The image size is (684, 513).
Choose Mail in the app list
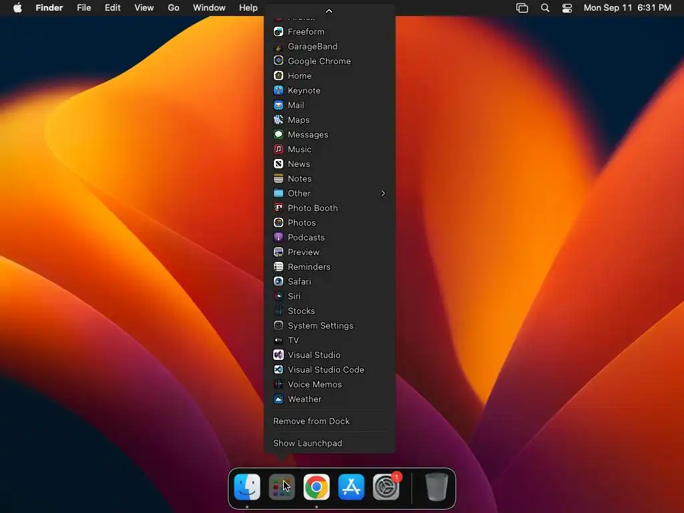329,105
